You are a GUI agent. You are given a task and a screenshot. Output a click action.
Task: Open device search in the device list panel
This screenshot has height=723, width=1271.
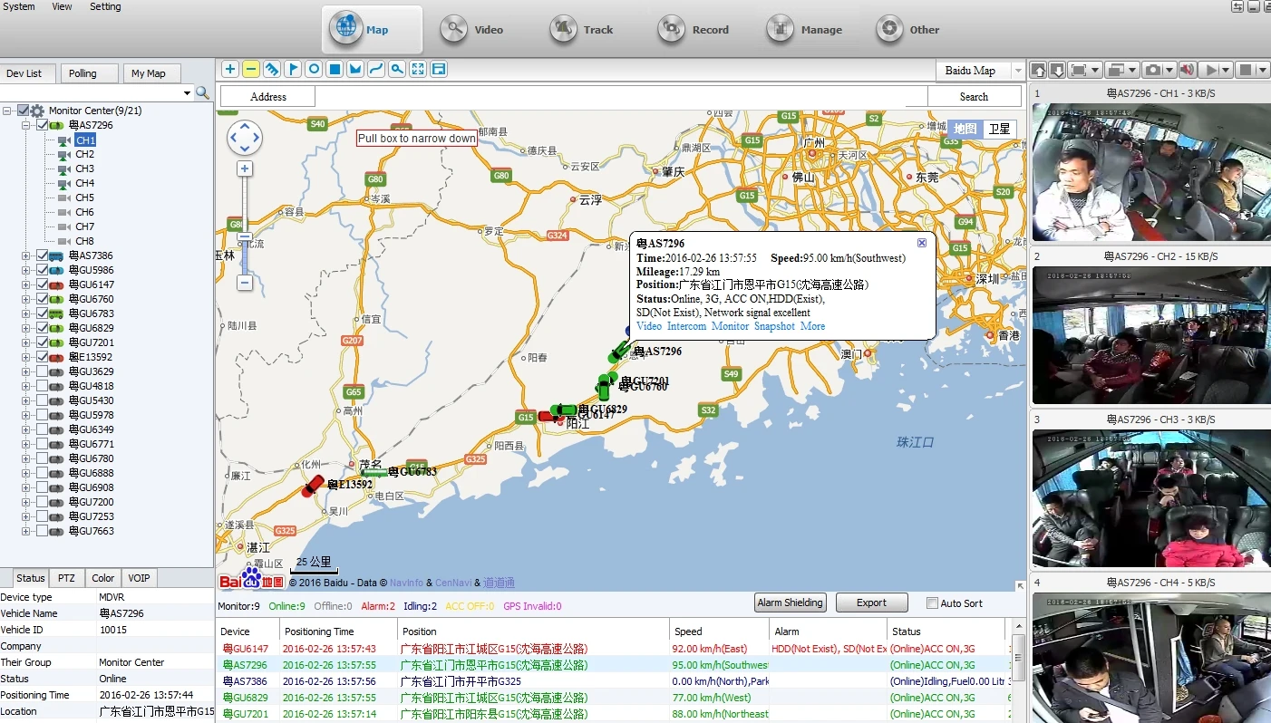coord(203,92)
